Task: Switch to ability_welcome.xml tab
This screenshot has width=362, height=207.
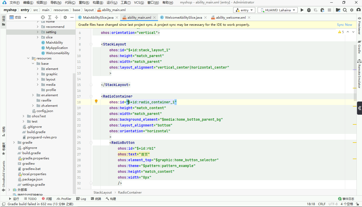Action: click(x=231, y=18)
